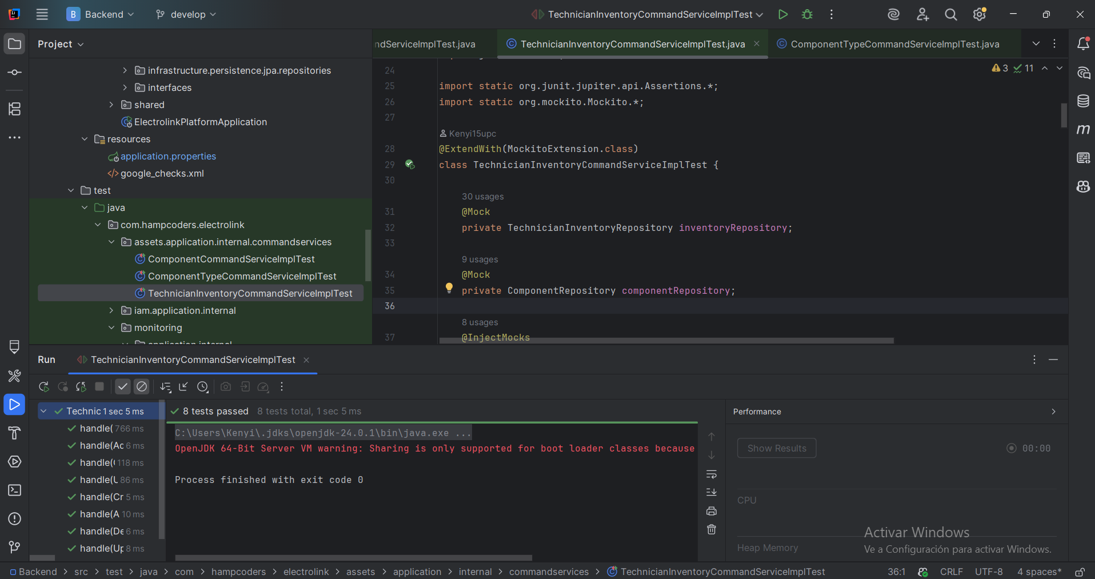Open IDE settings gear
The height and width of the screenshot is (579, 1095).
(980, 14)
